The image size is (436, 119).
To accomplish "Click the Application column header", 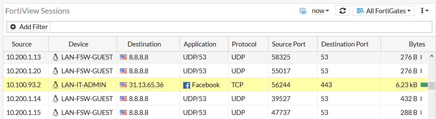I will 200,44.
